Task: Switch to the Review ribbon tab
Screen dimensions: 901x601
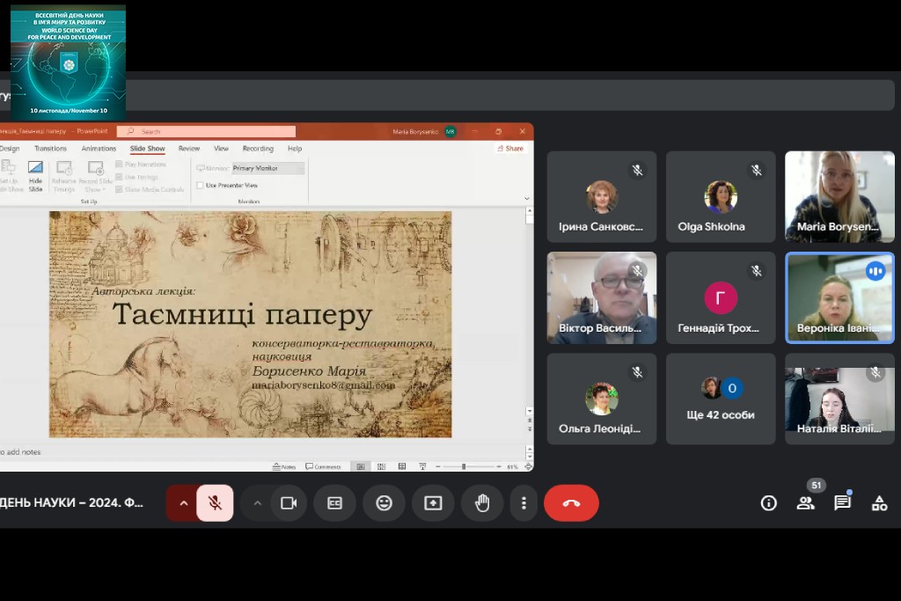Action: click(x=189, y=149)
